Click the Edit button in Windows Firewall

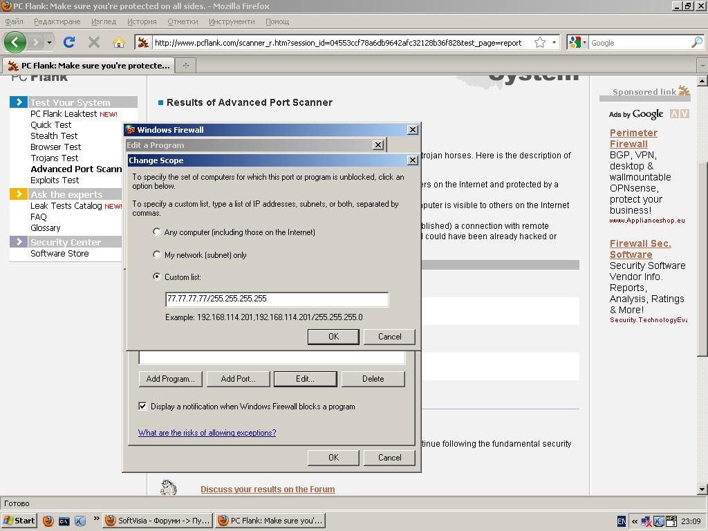coord(305,379)
